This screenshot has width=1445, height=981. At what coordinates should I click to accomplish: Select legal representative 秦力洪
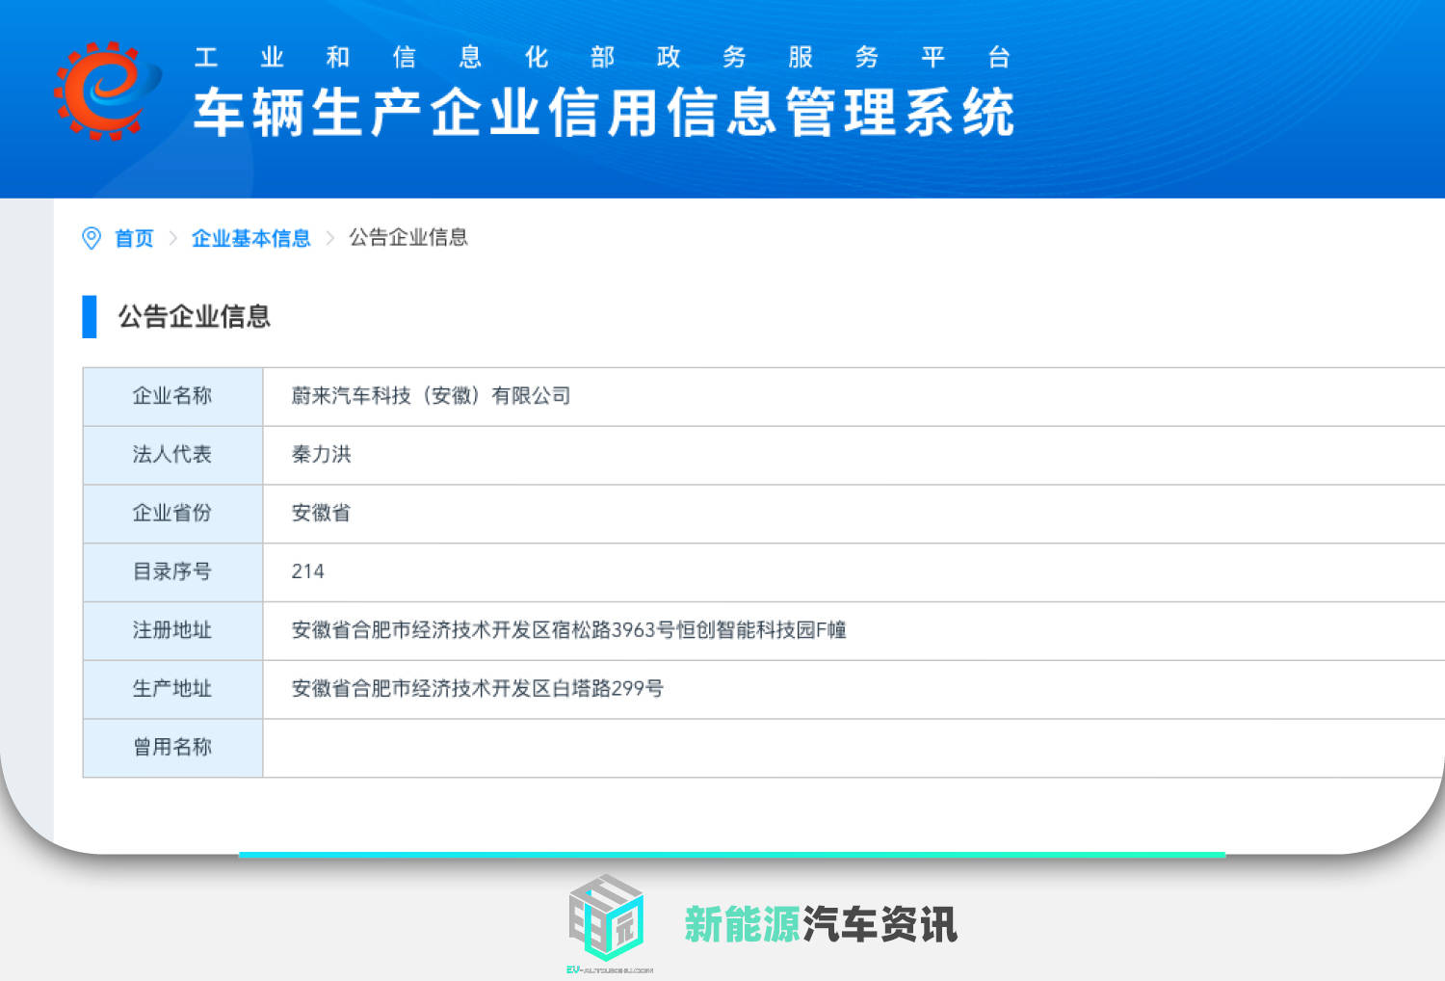[322, 455]
